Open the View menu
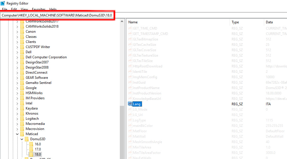Image resolution: width=287 pixels, height=159 pixels. click(x=24, y=9)
